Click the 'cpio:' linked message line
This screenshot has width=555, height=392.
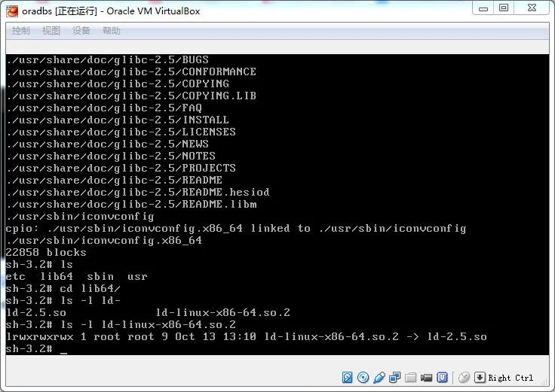(x=236, y=229)
